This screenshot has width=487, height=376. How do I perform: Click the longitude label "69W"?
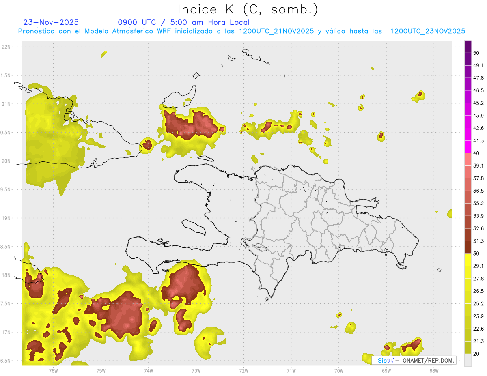pyautogui.click(x=386, y=370)
